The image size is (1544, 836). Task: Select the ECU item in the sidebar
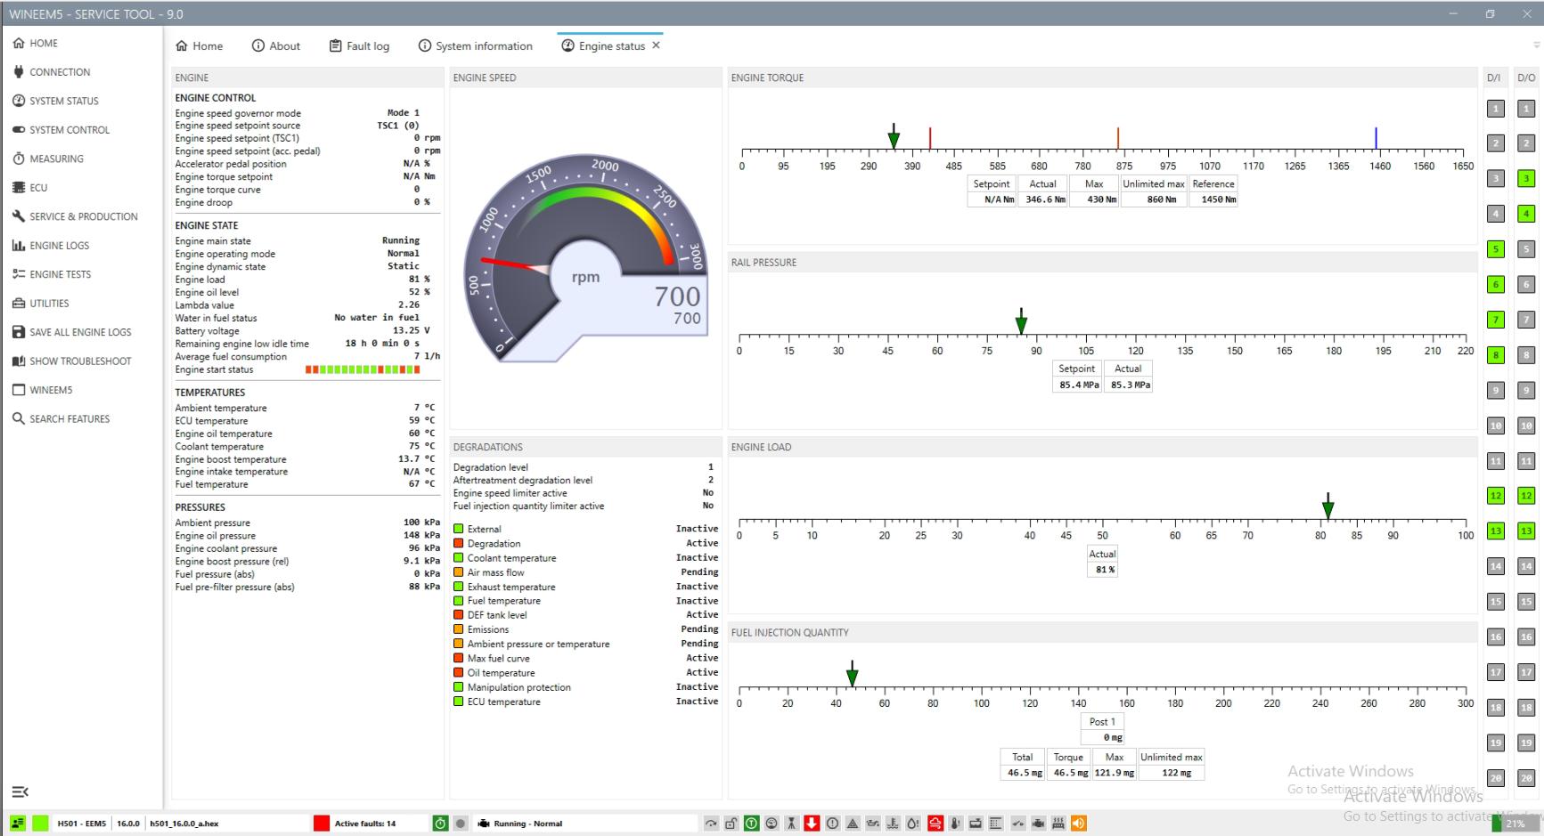point(37,187)
